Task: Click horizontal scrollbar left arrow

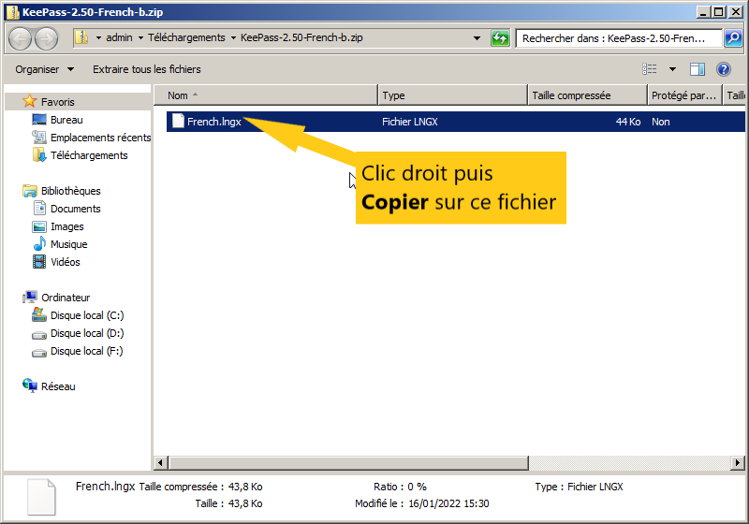Action: (x=160, y=462)
